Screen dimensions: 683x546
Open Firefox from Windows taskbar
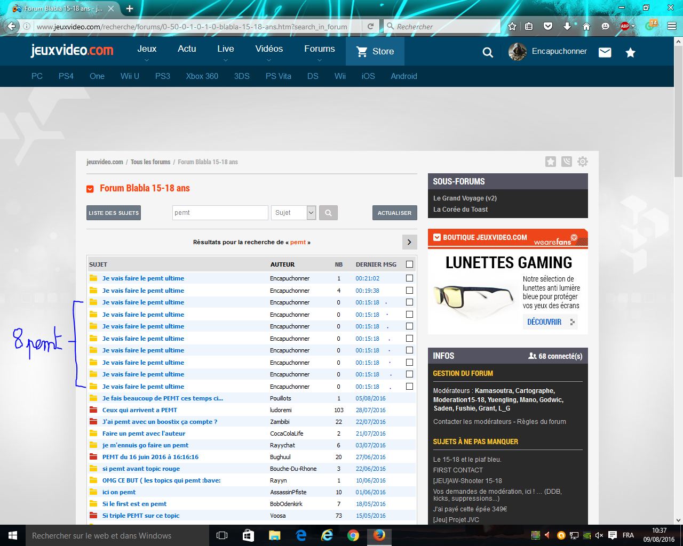pos(379,535)
